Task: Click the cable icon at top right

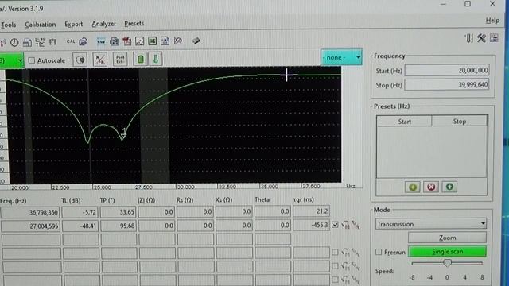Action: (468, 38)
